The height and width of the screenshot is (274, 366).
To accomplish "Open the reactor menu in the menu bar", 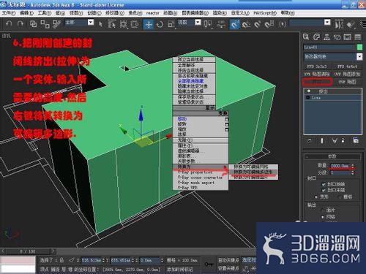I will click(x=153, y=13).
